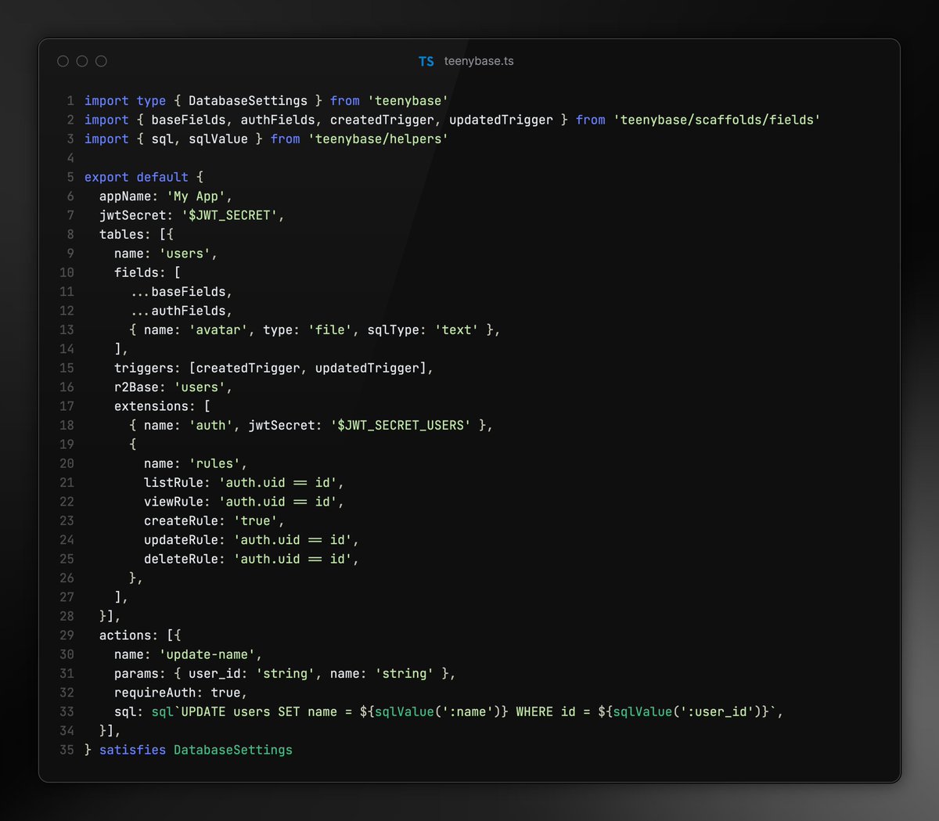Click the 'file' string value
Screen dimensions: 939x821
[330, 329]
